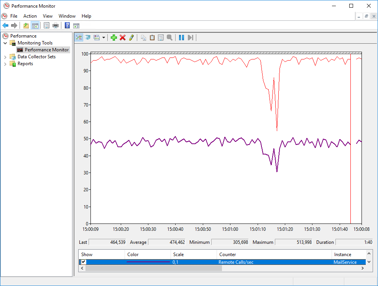Click View Current Activity graph icon

point(79,38)
